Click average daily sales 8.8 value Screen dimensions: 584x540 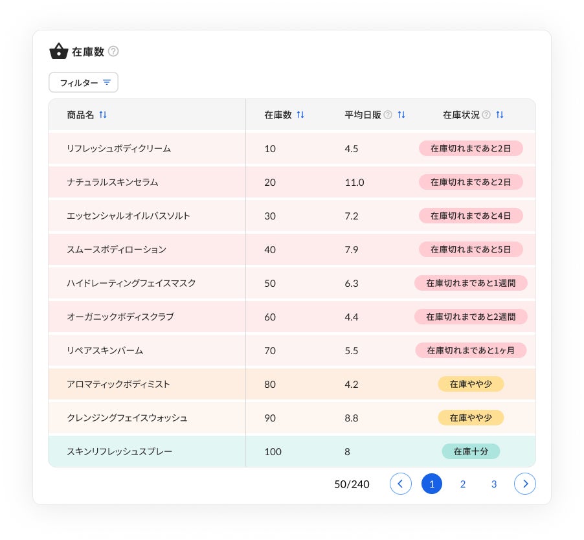coord(352,418)
